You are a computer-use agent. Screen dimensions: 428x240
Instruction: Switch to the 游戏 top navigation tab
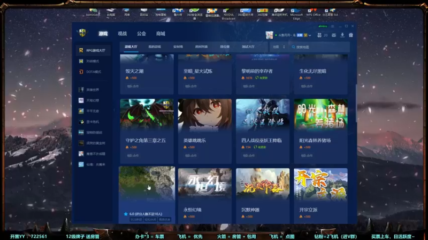click(103, 34)
